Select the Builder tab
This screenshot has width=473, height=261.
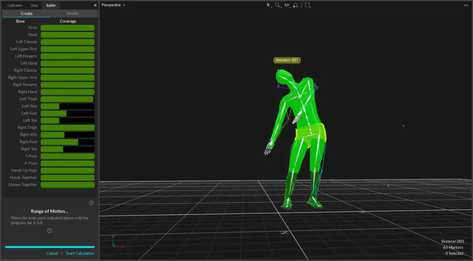(x=51, y=5)
